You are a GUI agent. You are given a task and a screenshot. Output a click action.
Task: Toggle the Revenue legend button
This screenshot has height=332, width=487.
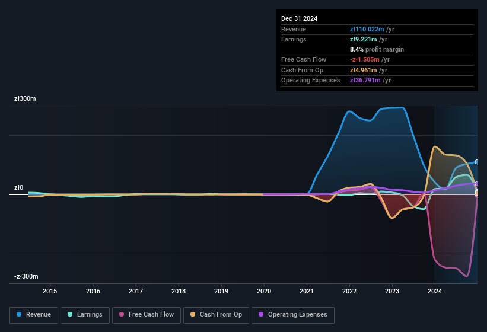tap(34, 315)
